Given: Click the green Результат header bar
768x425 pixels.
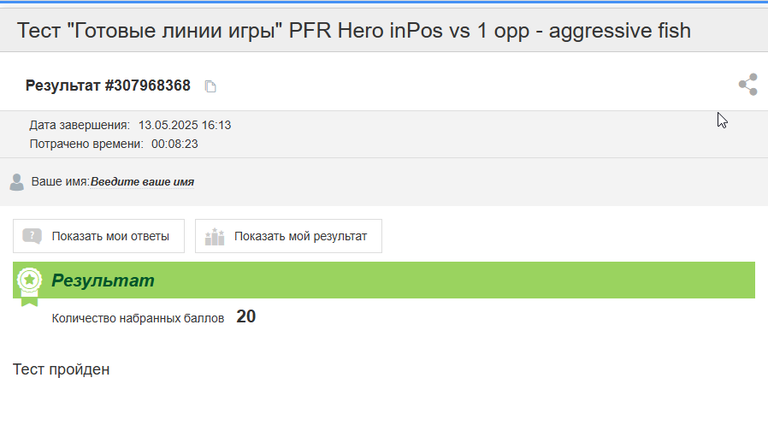Looking at the screenshot, I should point(384,280).
